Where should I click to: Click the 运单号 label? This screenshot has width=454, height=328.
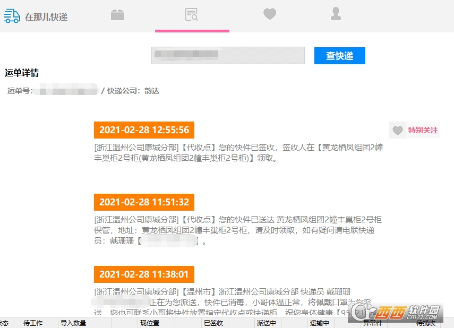pyautogui.click(x=20, y=91)
